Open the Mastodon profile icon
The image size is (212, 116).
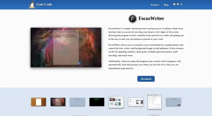click(178, 4)
